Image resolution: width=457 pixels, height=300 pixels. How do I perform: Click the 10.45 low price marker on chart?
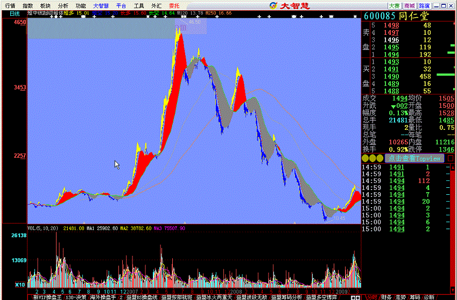click(x=339, y=218)
